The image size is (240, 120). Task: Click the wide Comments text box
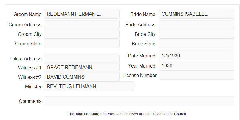(139, 101)
